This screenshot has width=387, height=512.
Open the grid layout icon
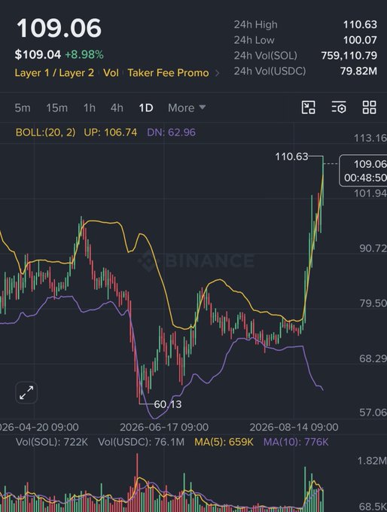pyautogui.click(x=370, y=108)
